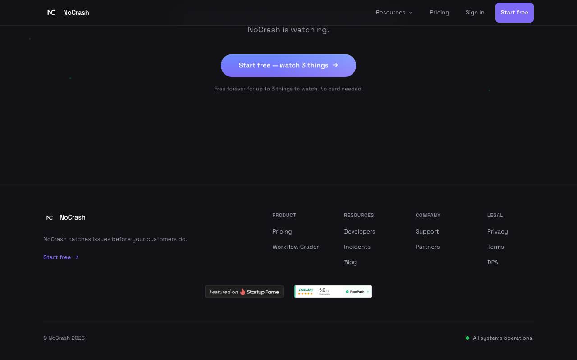Click the PRODUCT footer column heading
Screen dimensions: 577x360
point(284,215)
